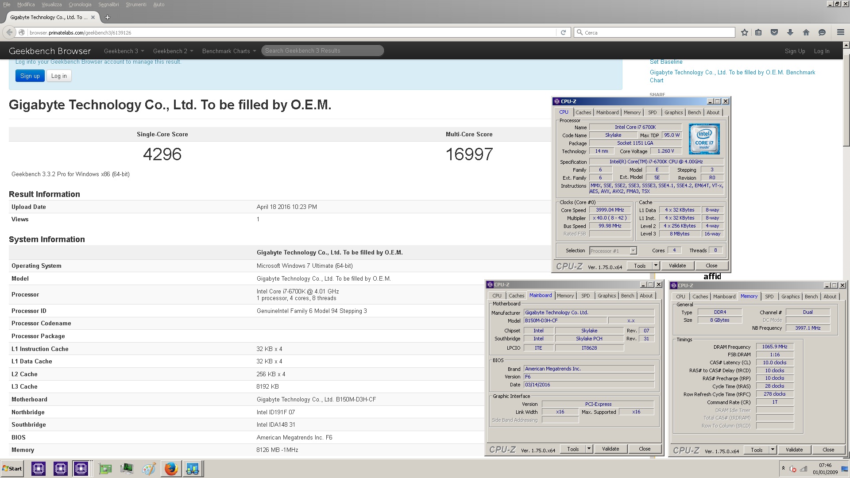Open the Hello chat smiley icon
This screenshot has width=850, height=478.
tap(822, 32)
